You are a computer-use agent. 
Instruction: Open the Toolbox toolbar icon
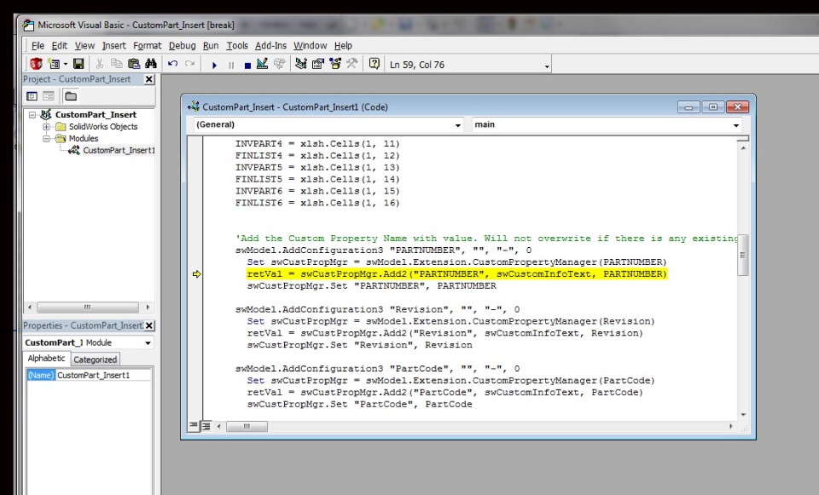(x=352, y=64)
